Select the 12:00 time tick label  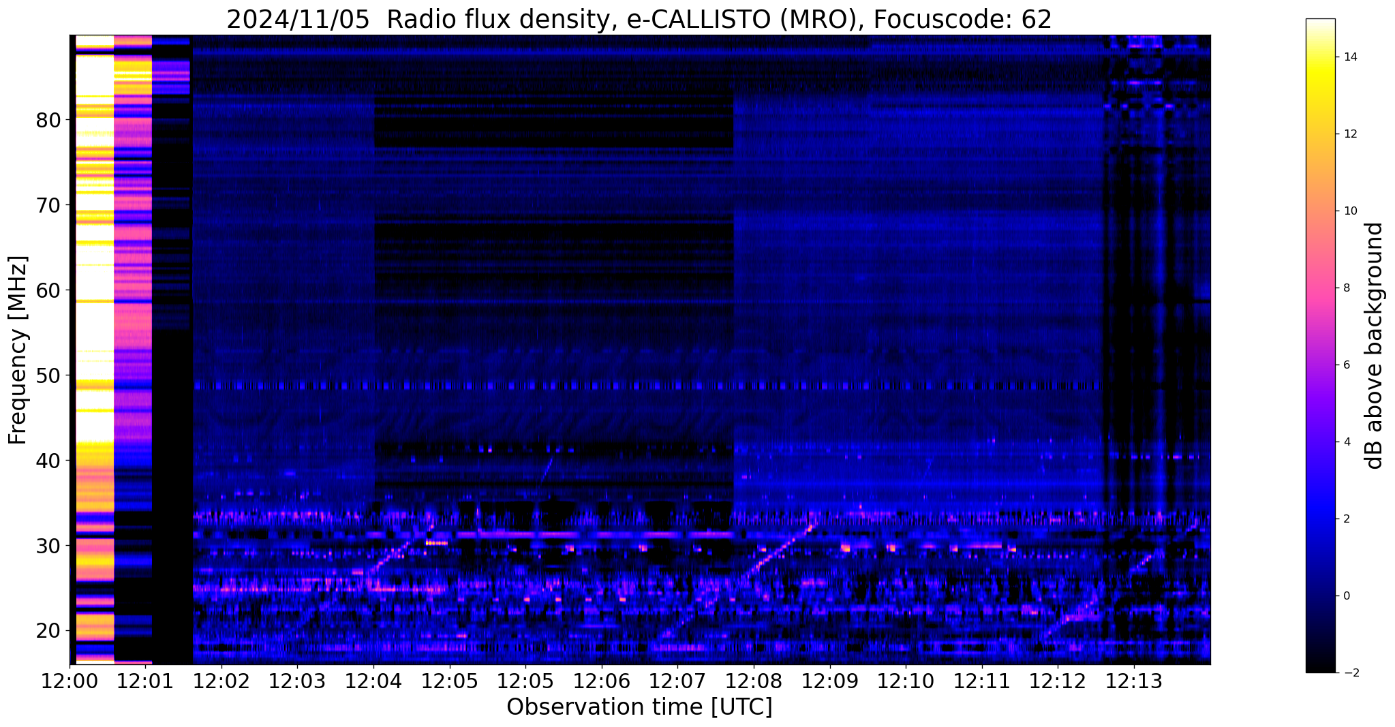[69, 681]
